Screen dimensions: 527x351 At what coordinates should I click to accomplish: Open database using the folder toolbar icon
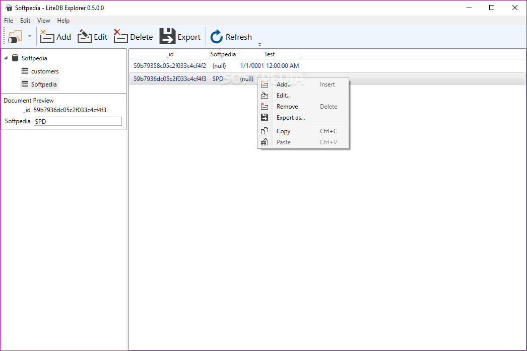click(15, 37)
